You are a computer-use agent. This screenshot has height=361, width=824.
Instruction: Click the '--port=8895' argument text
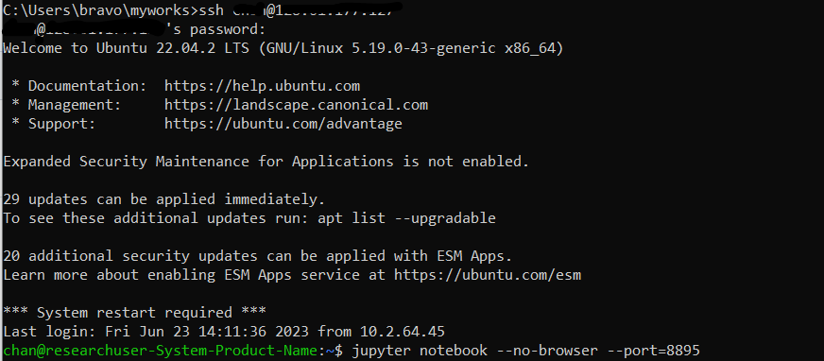653,350
